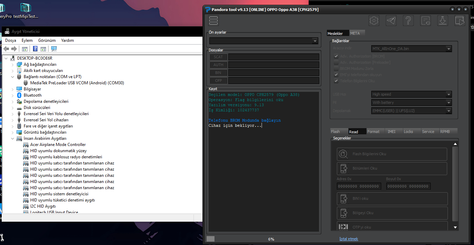Viewport: 474px width, 245px height.
Task: Open Pandora tool settings gear icon
Action: point(374,21)
